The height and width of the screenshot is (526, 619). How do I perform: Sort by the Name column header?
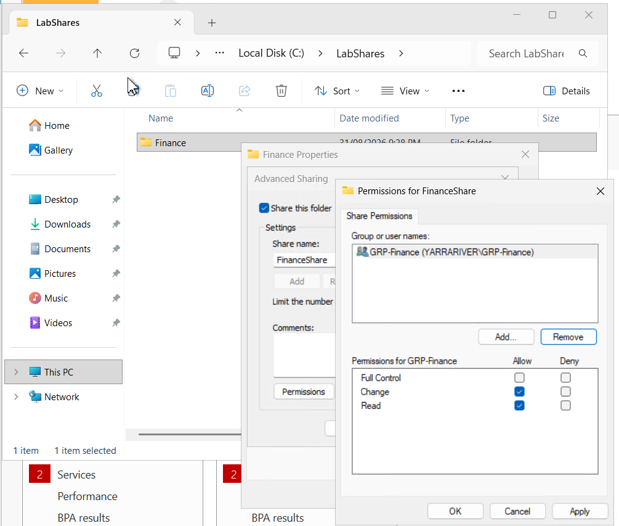click(161, 118)
